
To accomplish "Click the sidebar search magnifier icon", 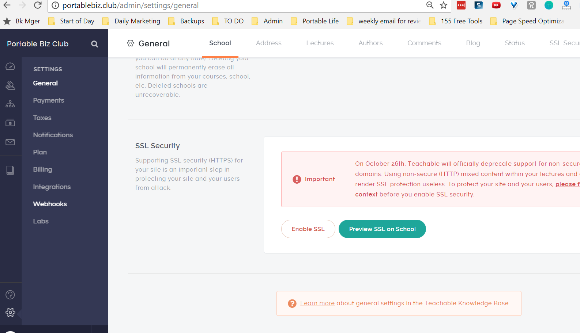I will point(94,44).
